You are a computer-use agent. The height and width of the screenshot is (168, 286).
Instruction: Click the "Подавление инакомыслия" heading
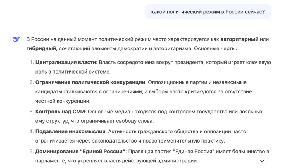(x=71, y=131)
